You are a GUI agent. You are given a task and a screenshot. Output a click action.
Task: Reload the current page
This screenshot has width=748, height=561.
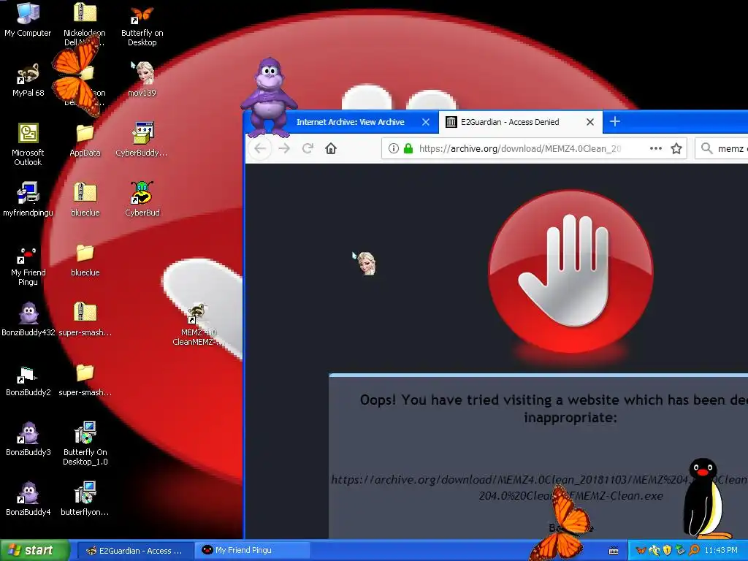pyautogui.click(x=308, y=148)
